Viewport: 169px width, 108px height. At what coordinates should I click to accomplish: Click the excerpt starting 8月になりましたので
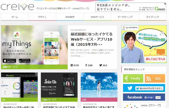(x=92, y=53)
